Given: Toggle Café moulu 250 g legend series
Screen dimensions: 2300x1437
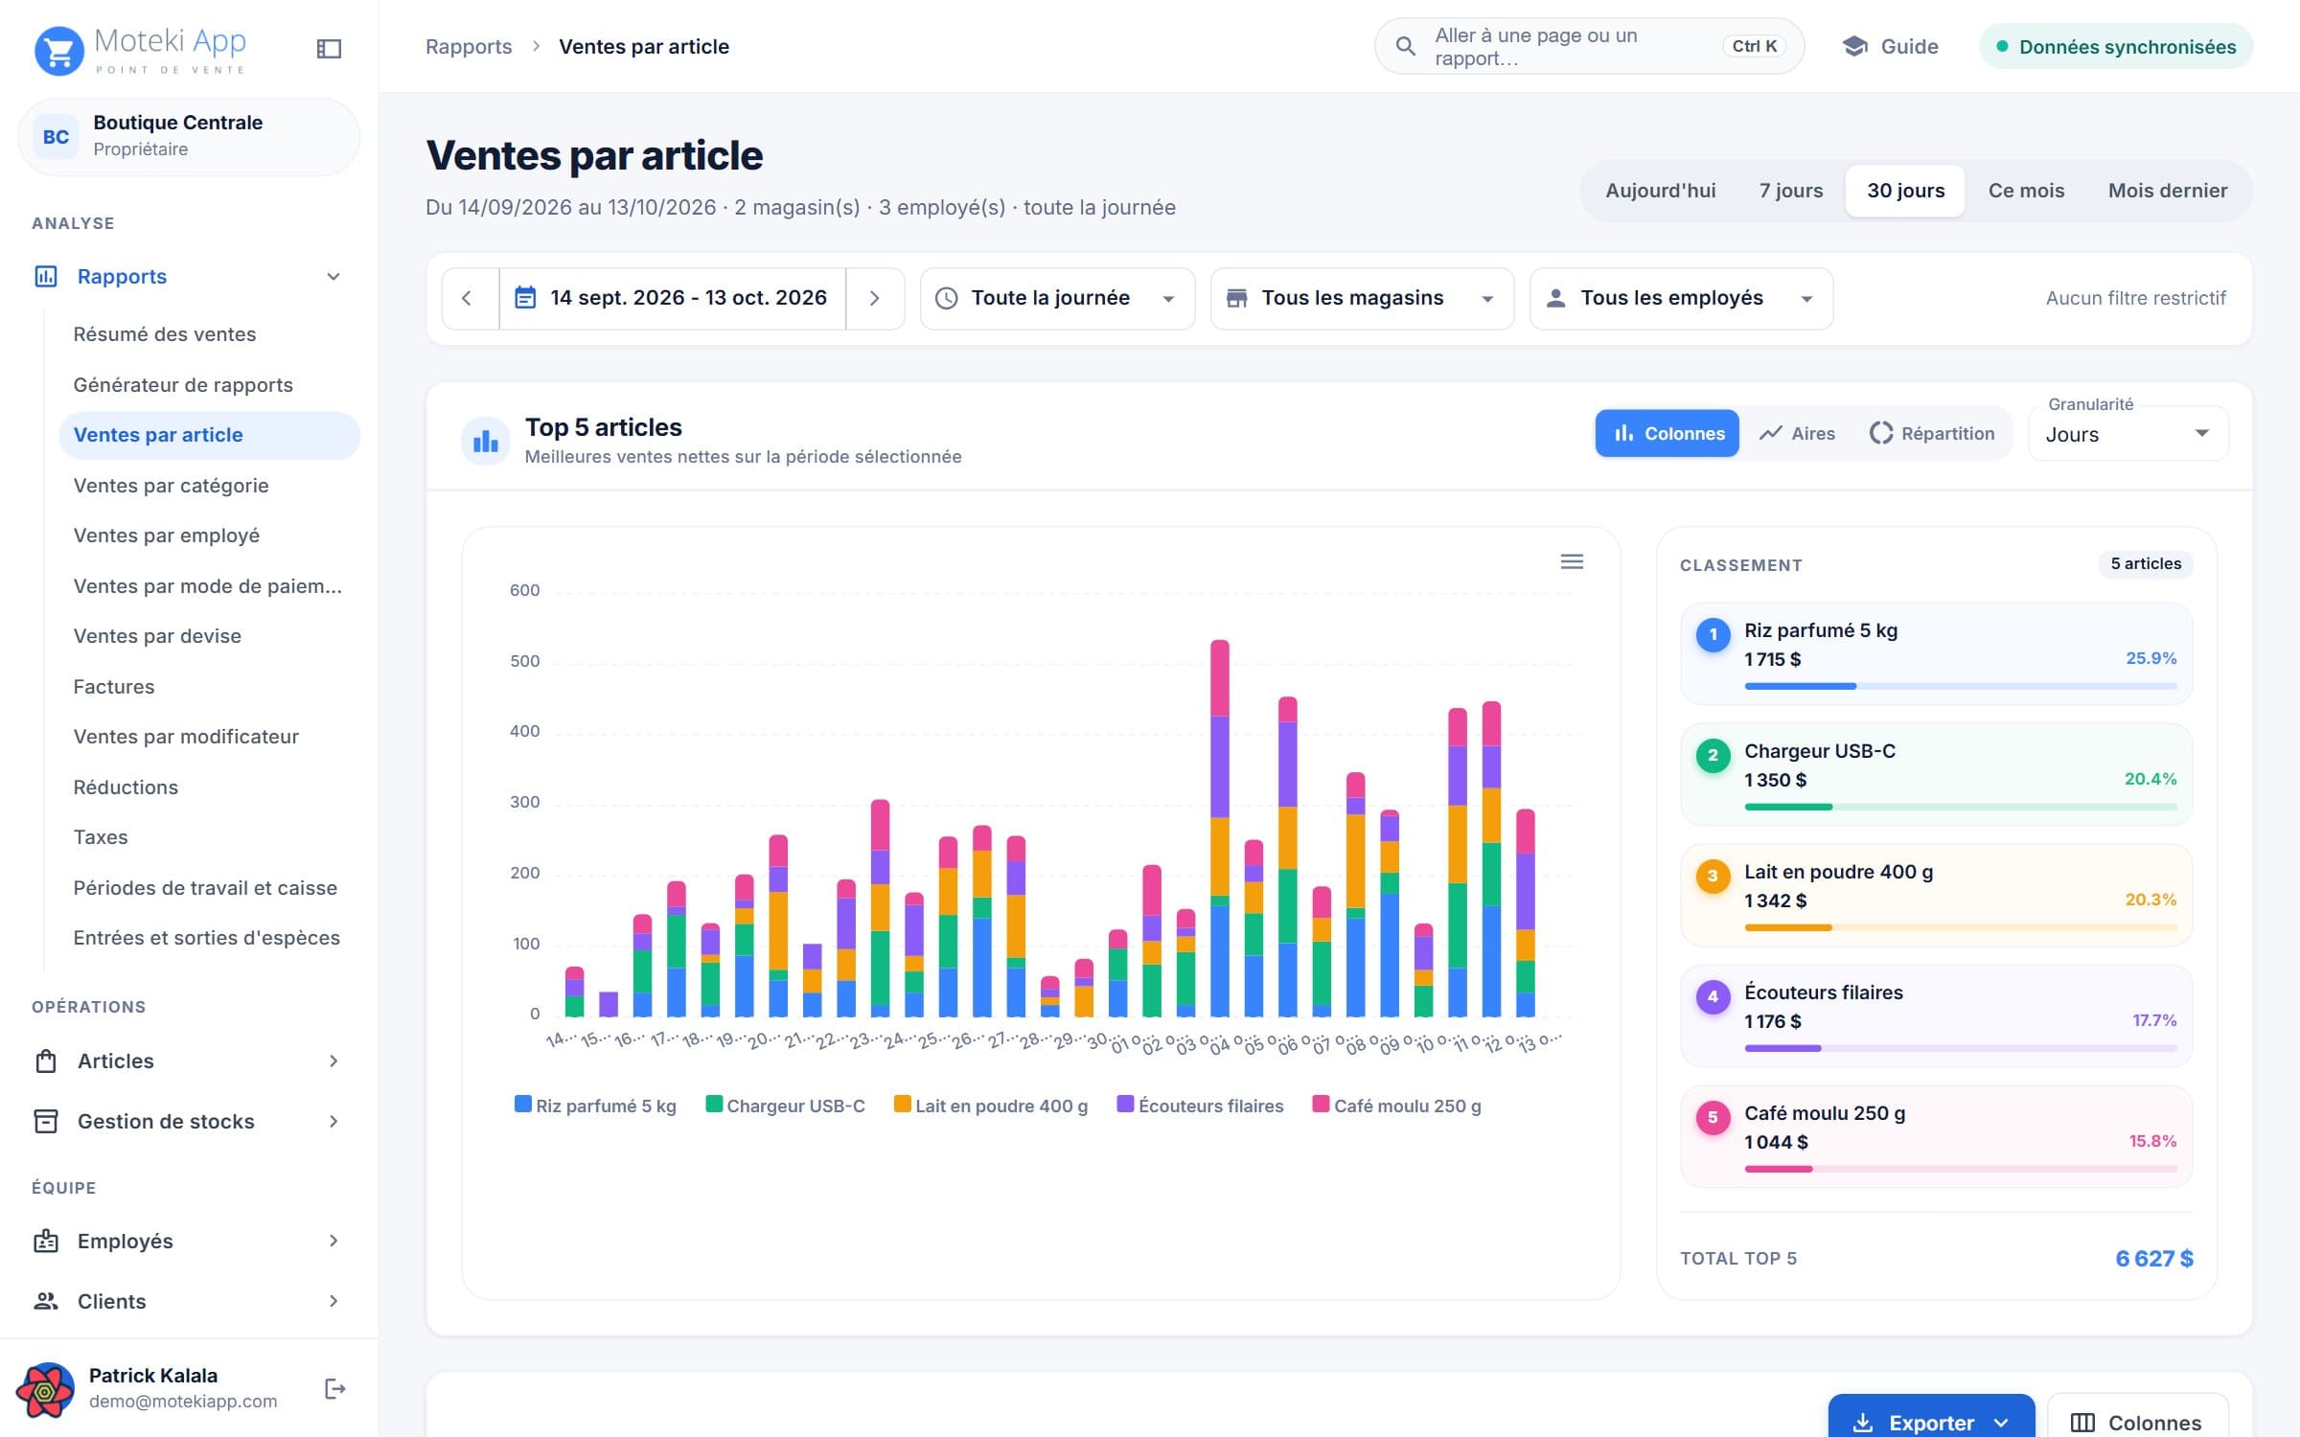Looking at the screenshot, I should point(1396,1106).
